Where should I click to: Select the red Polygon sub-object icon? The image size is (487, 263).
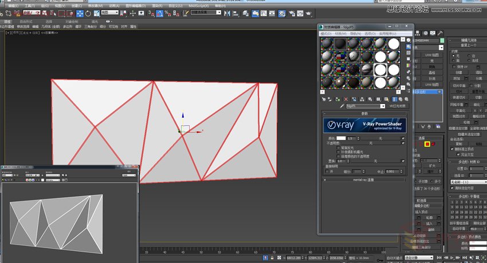(427, 144)
